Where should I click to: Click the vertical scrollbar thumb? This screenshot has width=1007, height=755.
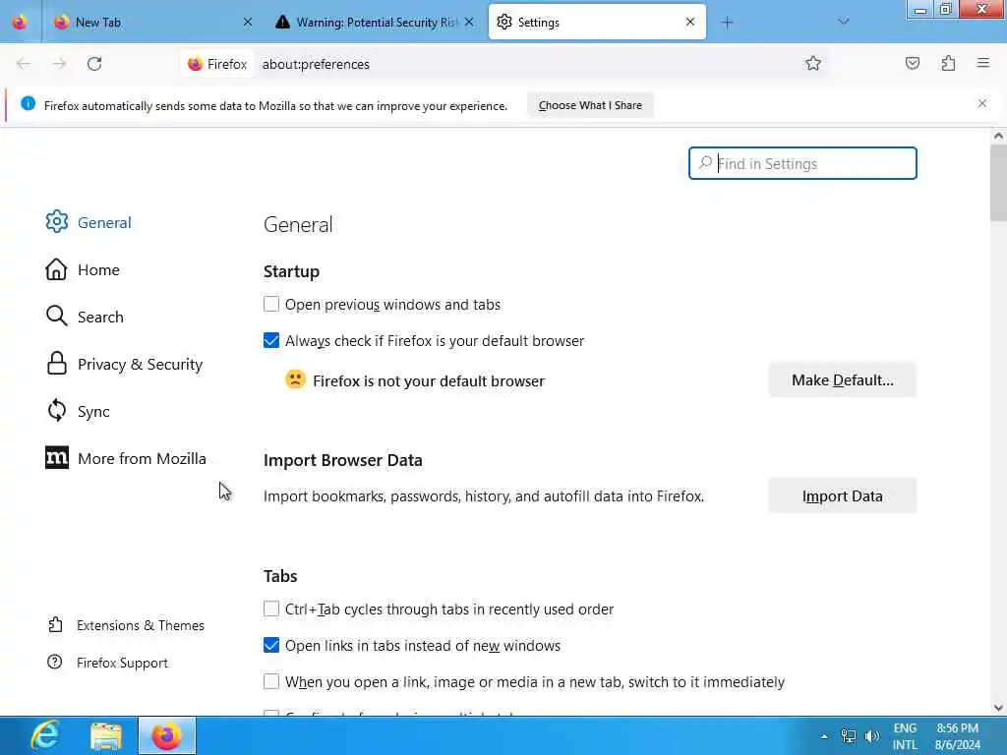click(x=998, y=182)
